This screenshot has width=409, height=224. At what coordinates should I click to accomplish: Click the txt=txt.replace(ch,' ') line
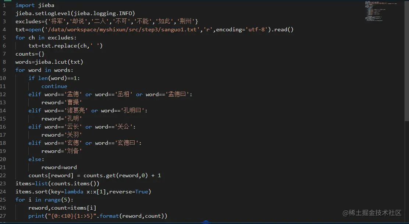(x=65, y=46)
